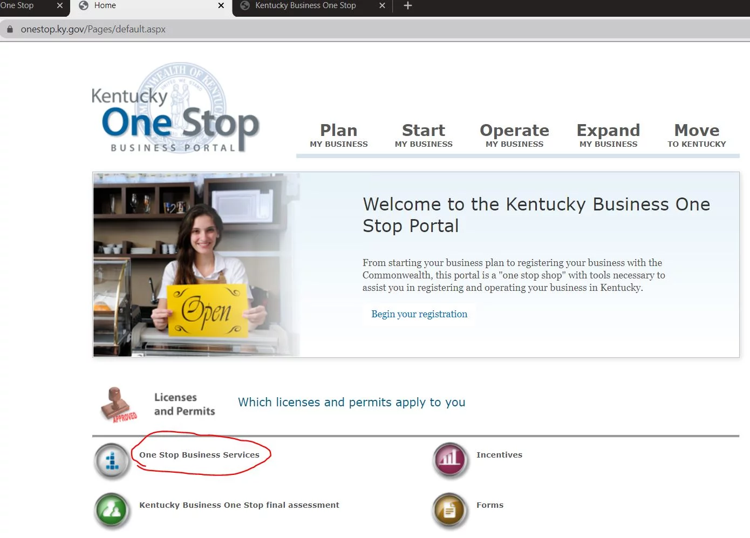The height and width of the screenshot is (538, 750).
Task: Click the woman holding Open sign image
Action: (x=196, y=265)
